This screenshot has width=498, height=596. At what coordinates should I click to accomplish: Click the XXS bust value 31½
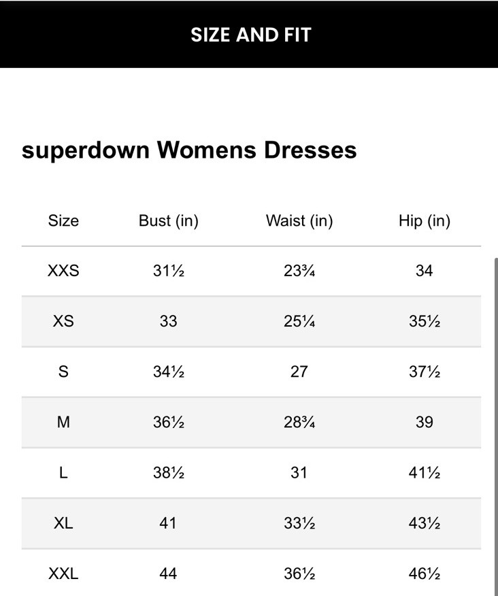[168, 271]
